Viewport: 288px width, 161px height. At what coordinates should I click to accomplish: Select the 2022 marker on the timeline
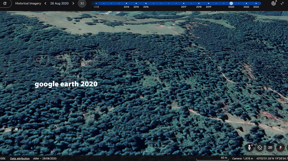[246, 3]
